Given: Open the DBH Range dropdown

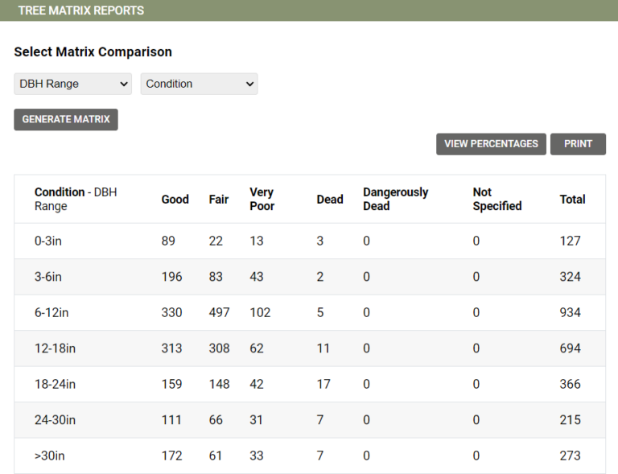Looking at the screenshot, I should pyautogui.click(x=72, y=84).
